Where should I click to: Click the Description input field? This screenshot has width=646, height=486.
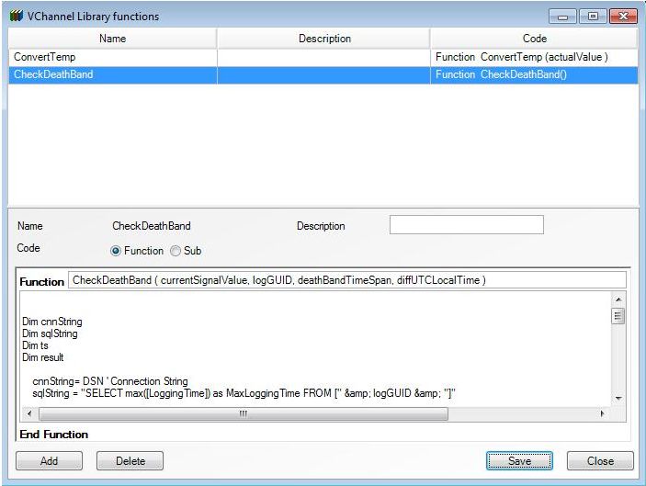click(466, 225)
